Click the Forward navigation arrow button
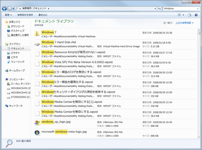 tap(10, 9)
